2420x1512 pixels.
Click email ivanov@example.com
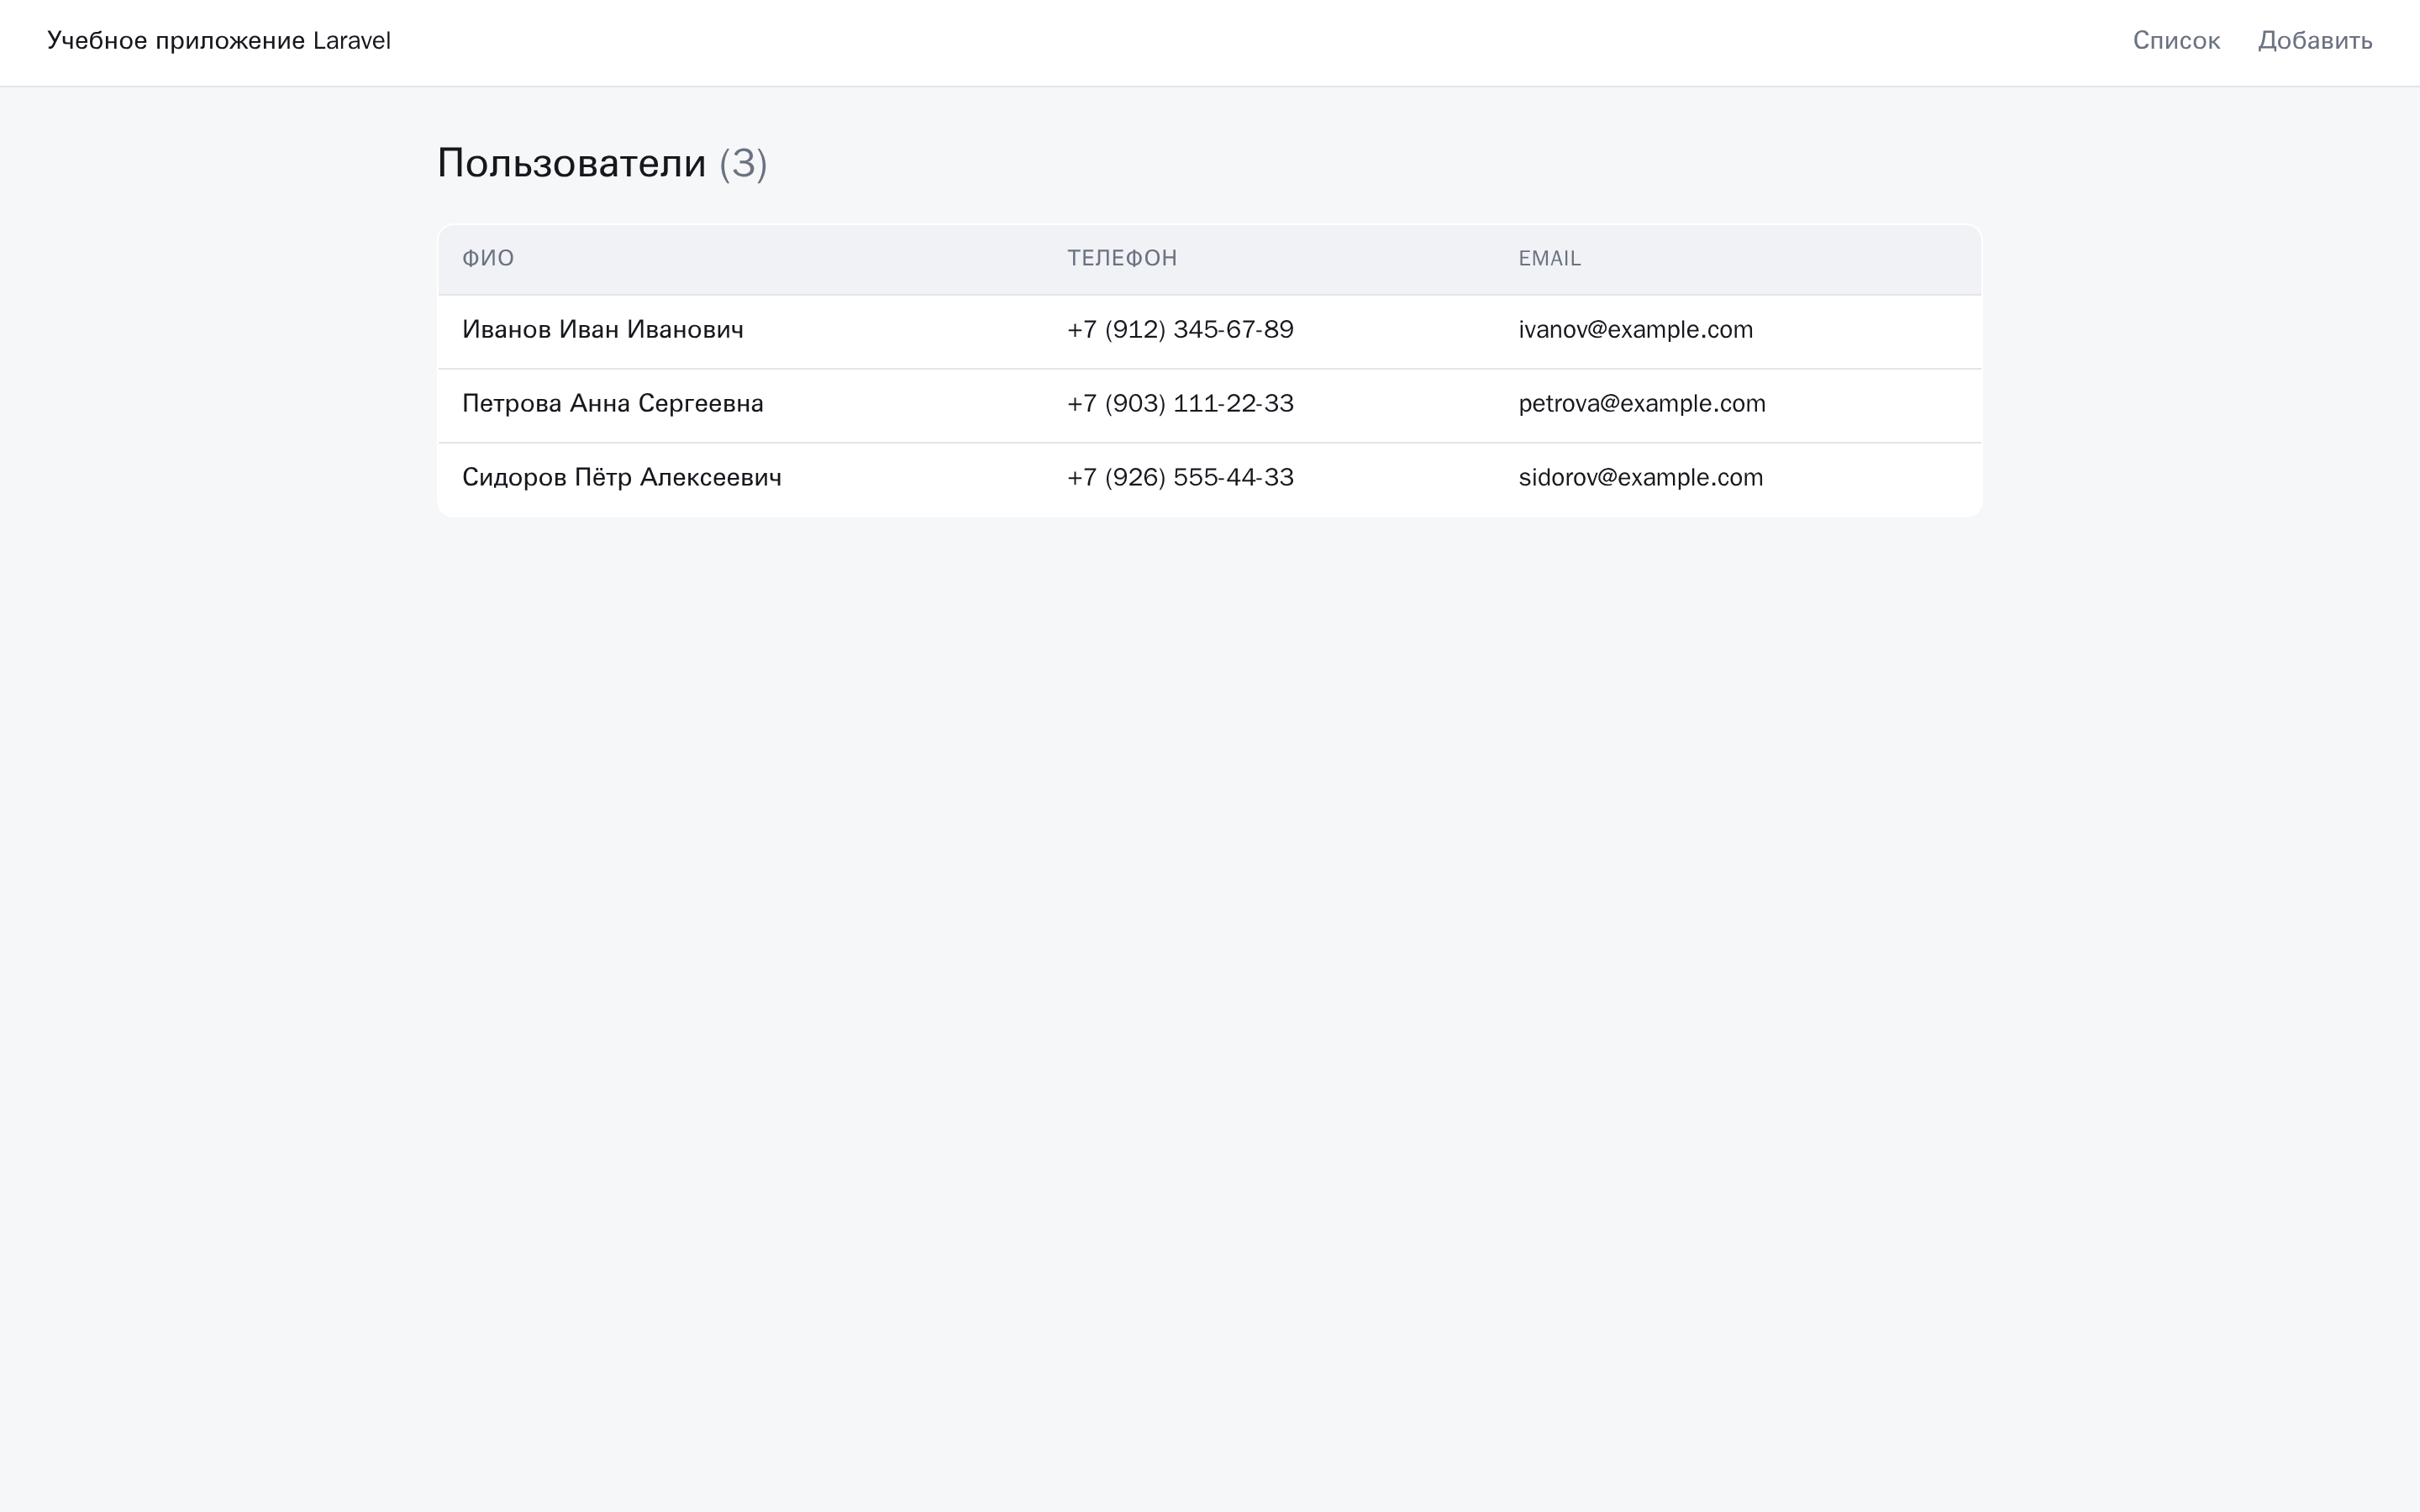(1635, 330)
